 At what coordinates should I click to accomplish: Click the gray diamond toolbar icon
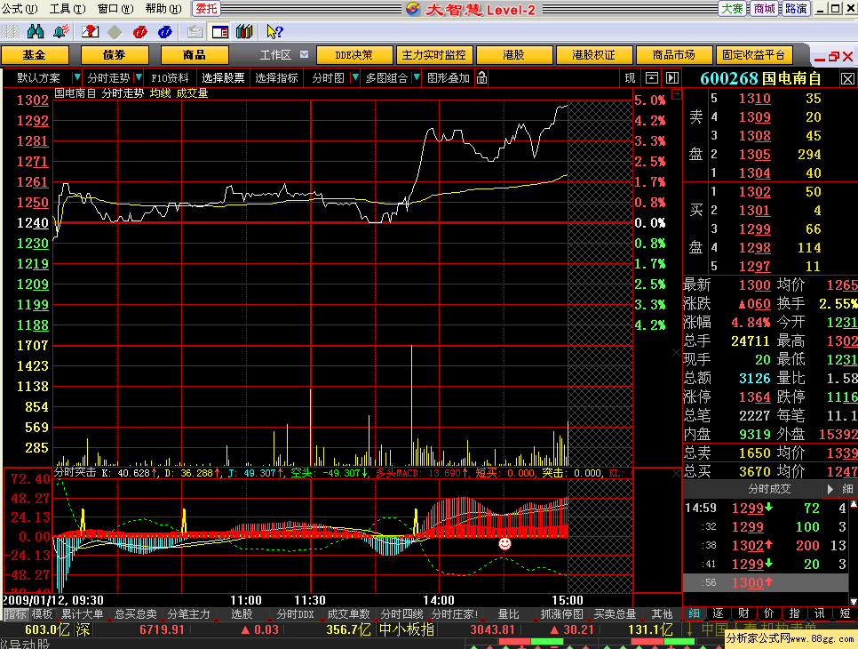click(115, 32)
